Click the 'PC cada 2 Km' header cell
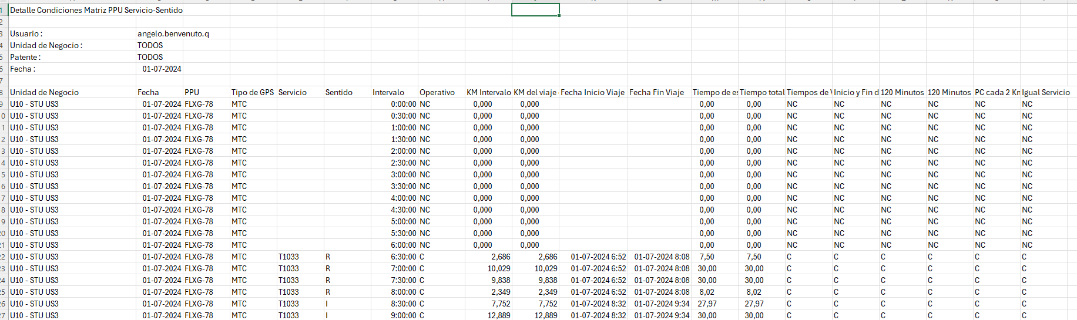Screen dimensions: 1077x320 click(x=997, y=92)
